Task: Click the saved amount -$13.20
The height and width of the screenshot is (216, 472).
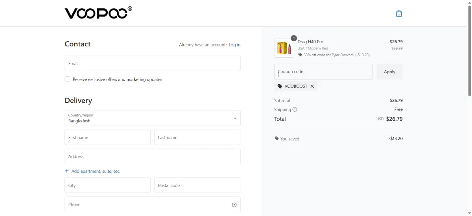Action: coord(396,138)
